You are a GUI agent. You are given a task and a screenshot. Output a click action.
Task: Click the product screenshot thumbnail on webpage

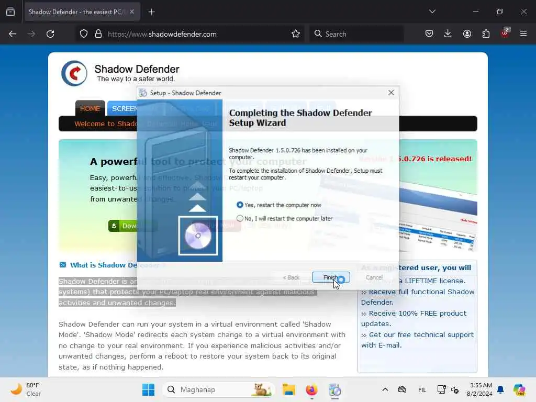point(438,217)
